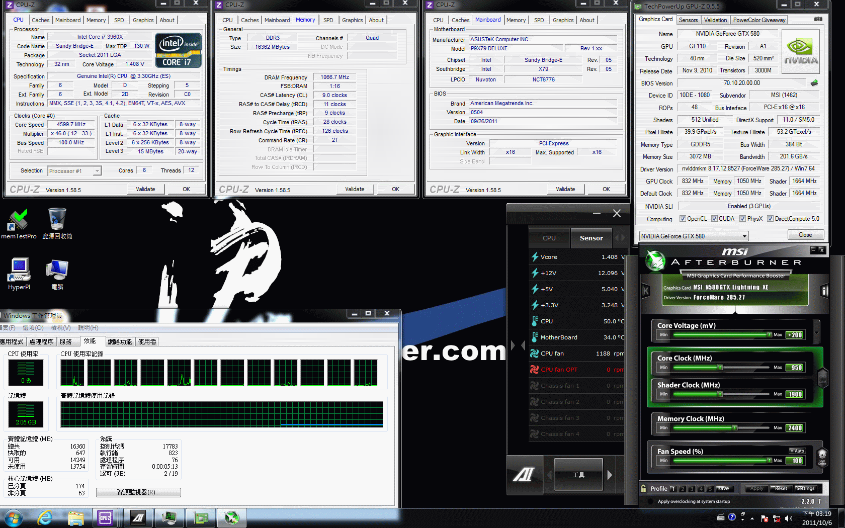Click the Intel Core i7 logo in CPU-Z

(x=179, y=50)
